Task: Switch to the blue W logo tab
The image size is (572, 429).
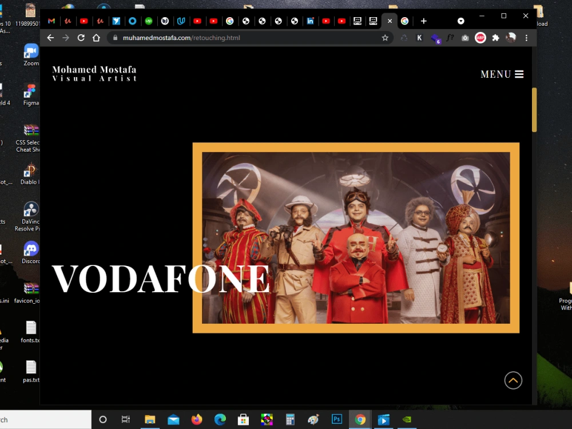Action: 181,21
